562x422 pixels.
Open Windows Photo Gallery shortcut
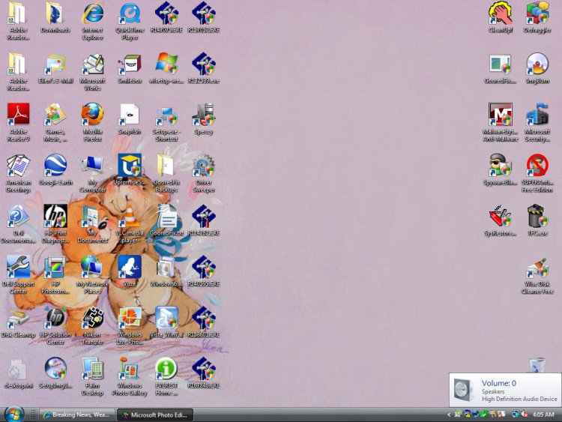(130, 377)
